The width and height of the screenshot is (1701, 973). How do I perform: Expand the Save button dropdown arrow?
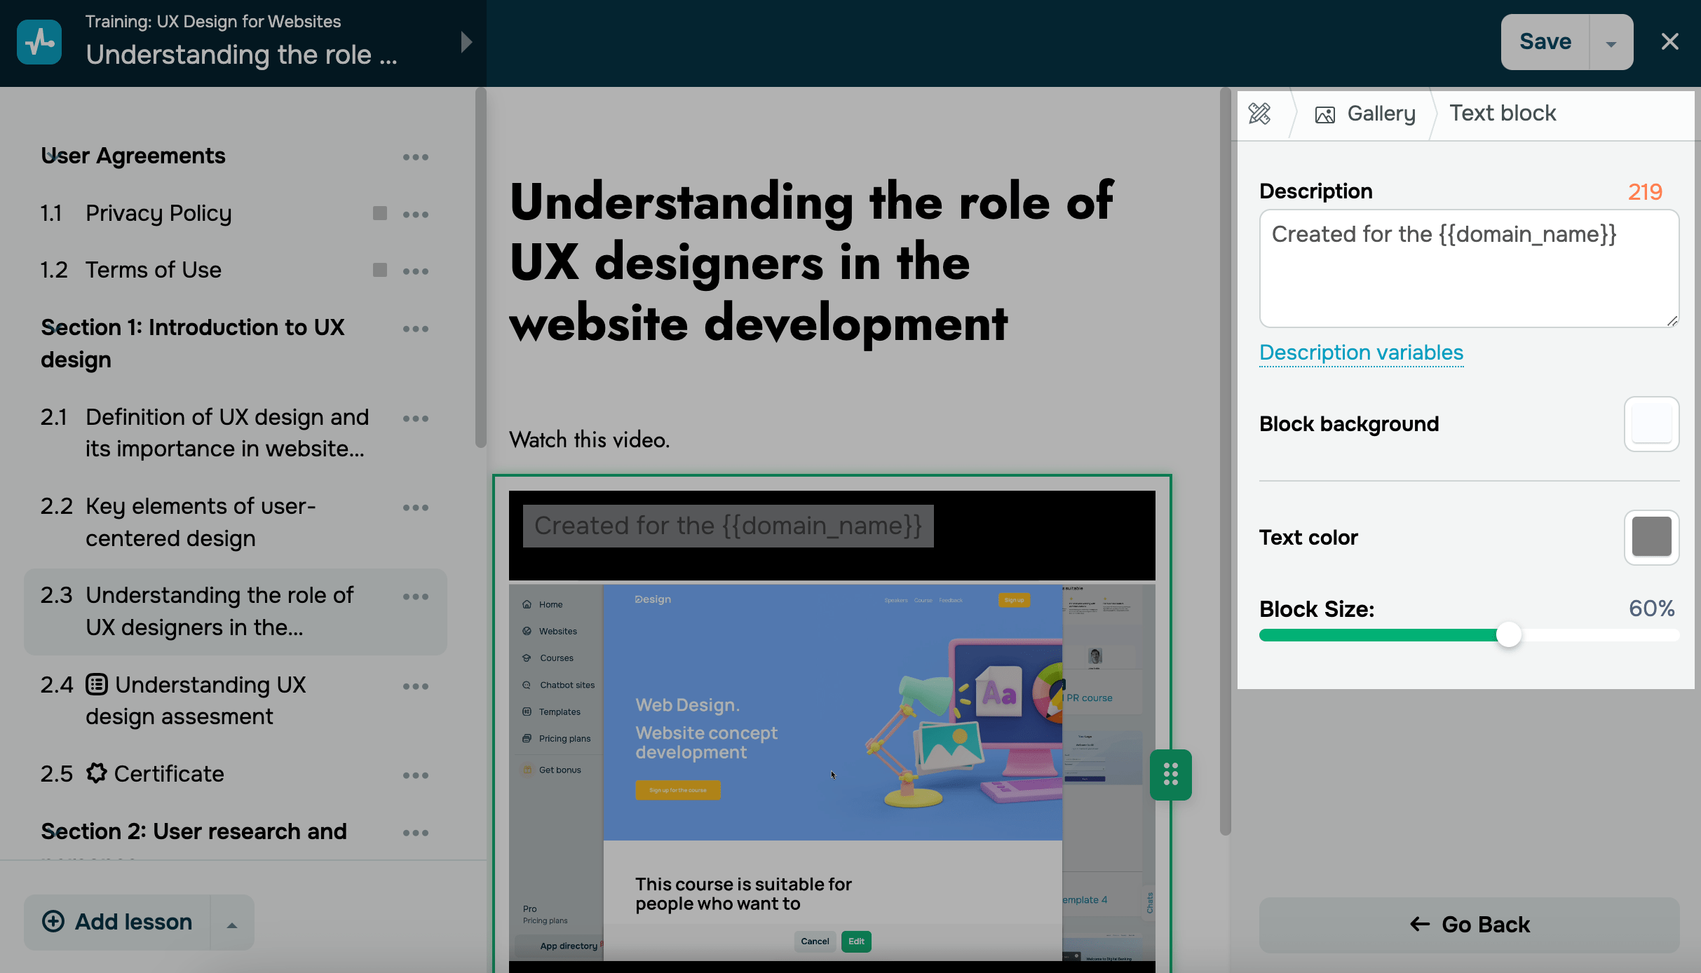pyautogui.click(x=1611, y=43)
